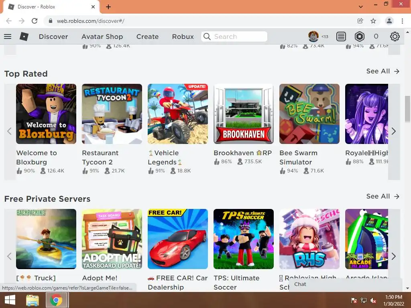Open Chrome three-dot menu
The image size is (411, 308).
(x=402, y=21)
